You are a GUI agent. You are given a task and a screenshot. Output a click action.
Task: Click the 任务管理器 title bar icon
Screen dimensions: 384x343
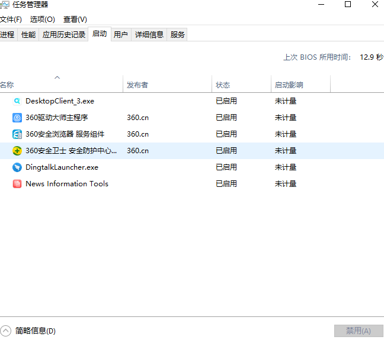[x=6, y=5]
